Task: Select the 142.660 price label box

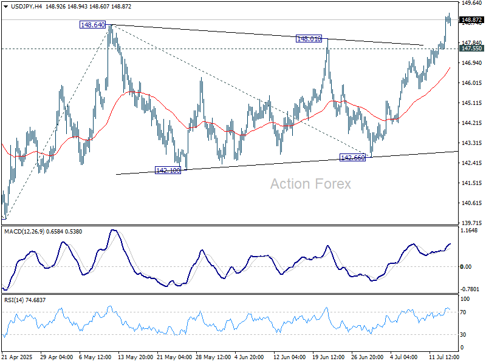Action: (353, 158)
